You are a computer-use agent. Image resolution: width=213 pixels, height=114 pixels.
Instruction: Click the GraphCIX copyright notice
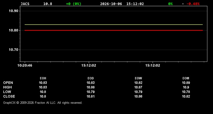point(43,103)
